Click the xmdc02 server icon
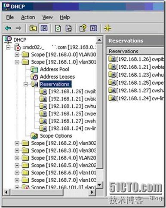 pos(17,47)
